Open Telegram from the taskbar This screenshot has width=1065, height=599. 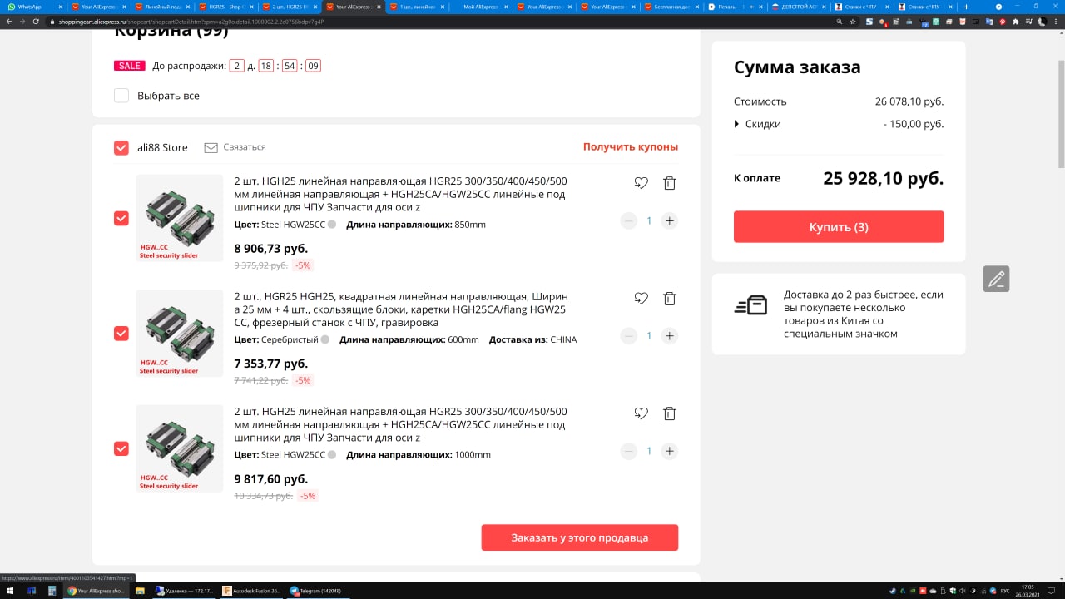[x=316, y=591]
